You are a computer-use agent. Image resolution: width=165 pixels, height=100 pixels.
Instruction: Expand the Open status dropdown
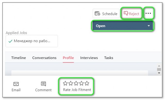pos(123,26)
